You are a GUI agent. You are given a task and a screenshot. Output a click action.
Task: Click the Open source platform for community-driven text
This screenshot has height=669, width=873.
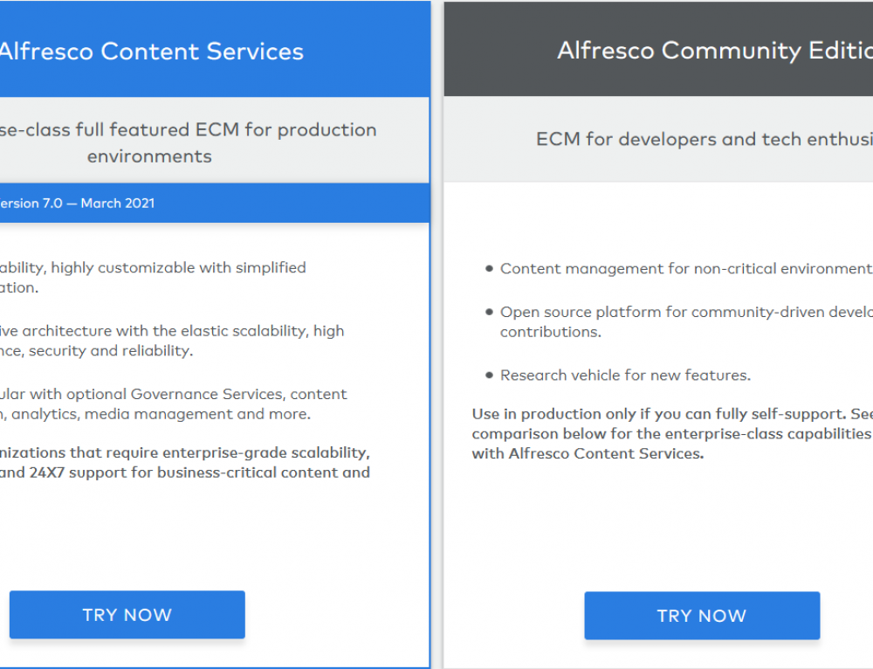tap(685, 312)
